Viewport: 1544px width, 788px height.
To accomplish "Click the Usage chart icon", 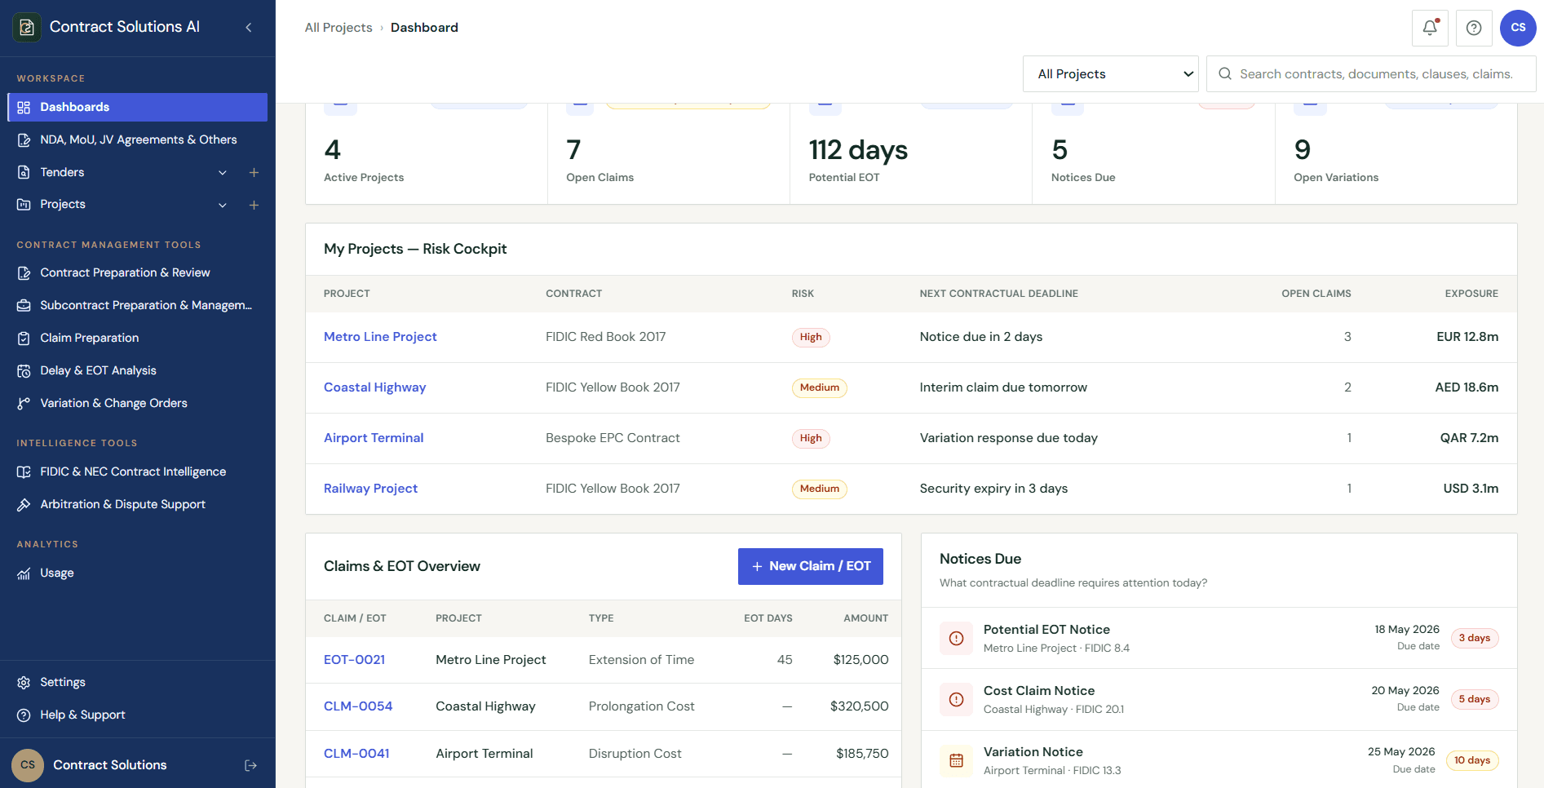I will (24, 573).
